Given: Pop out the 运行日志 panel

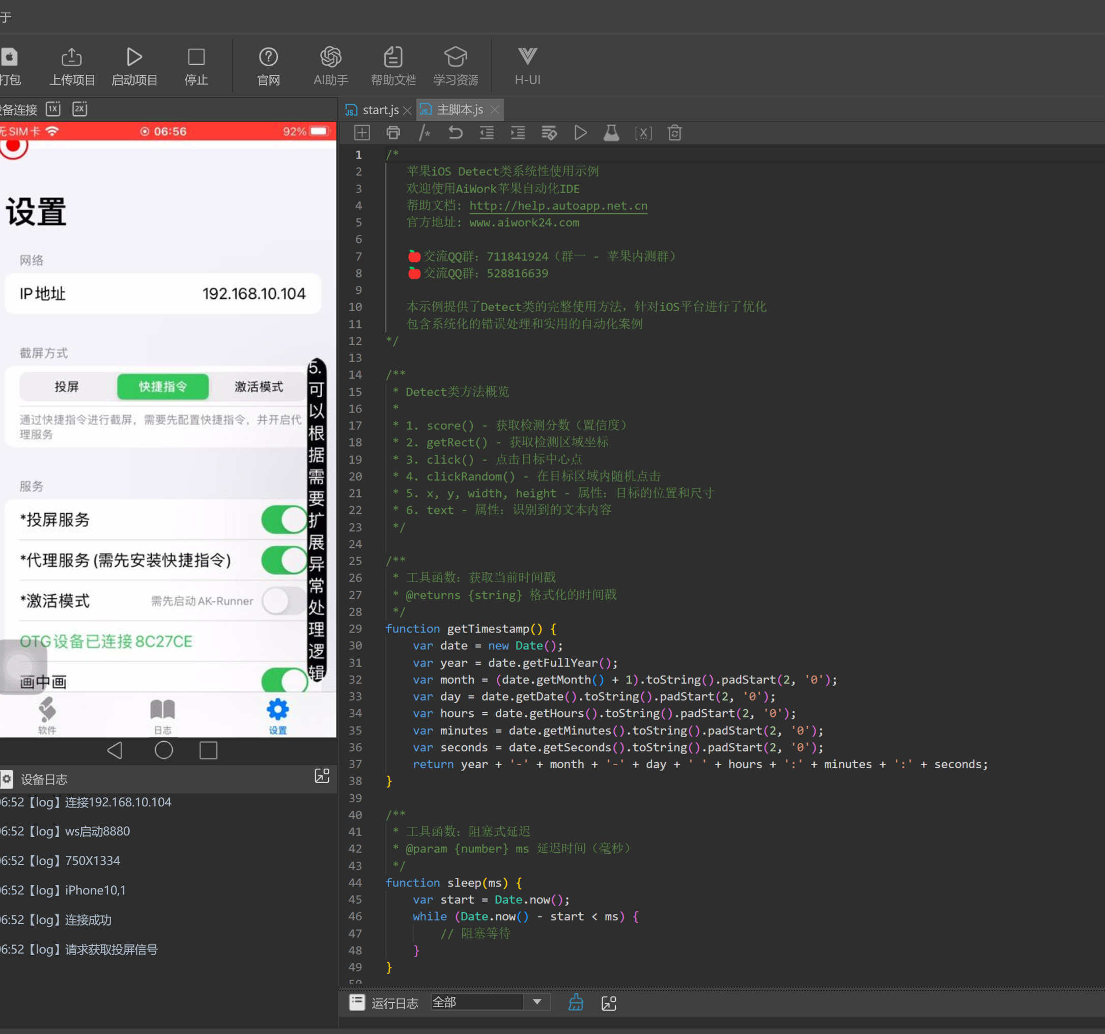Looking at the screenshot, I should [x=609, y=1003].
